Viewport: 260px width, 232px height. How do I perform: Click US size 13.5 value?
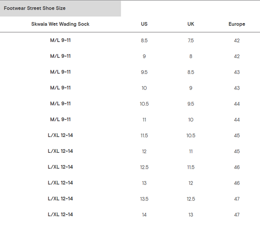144,199
